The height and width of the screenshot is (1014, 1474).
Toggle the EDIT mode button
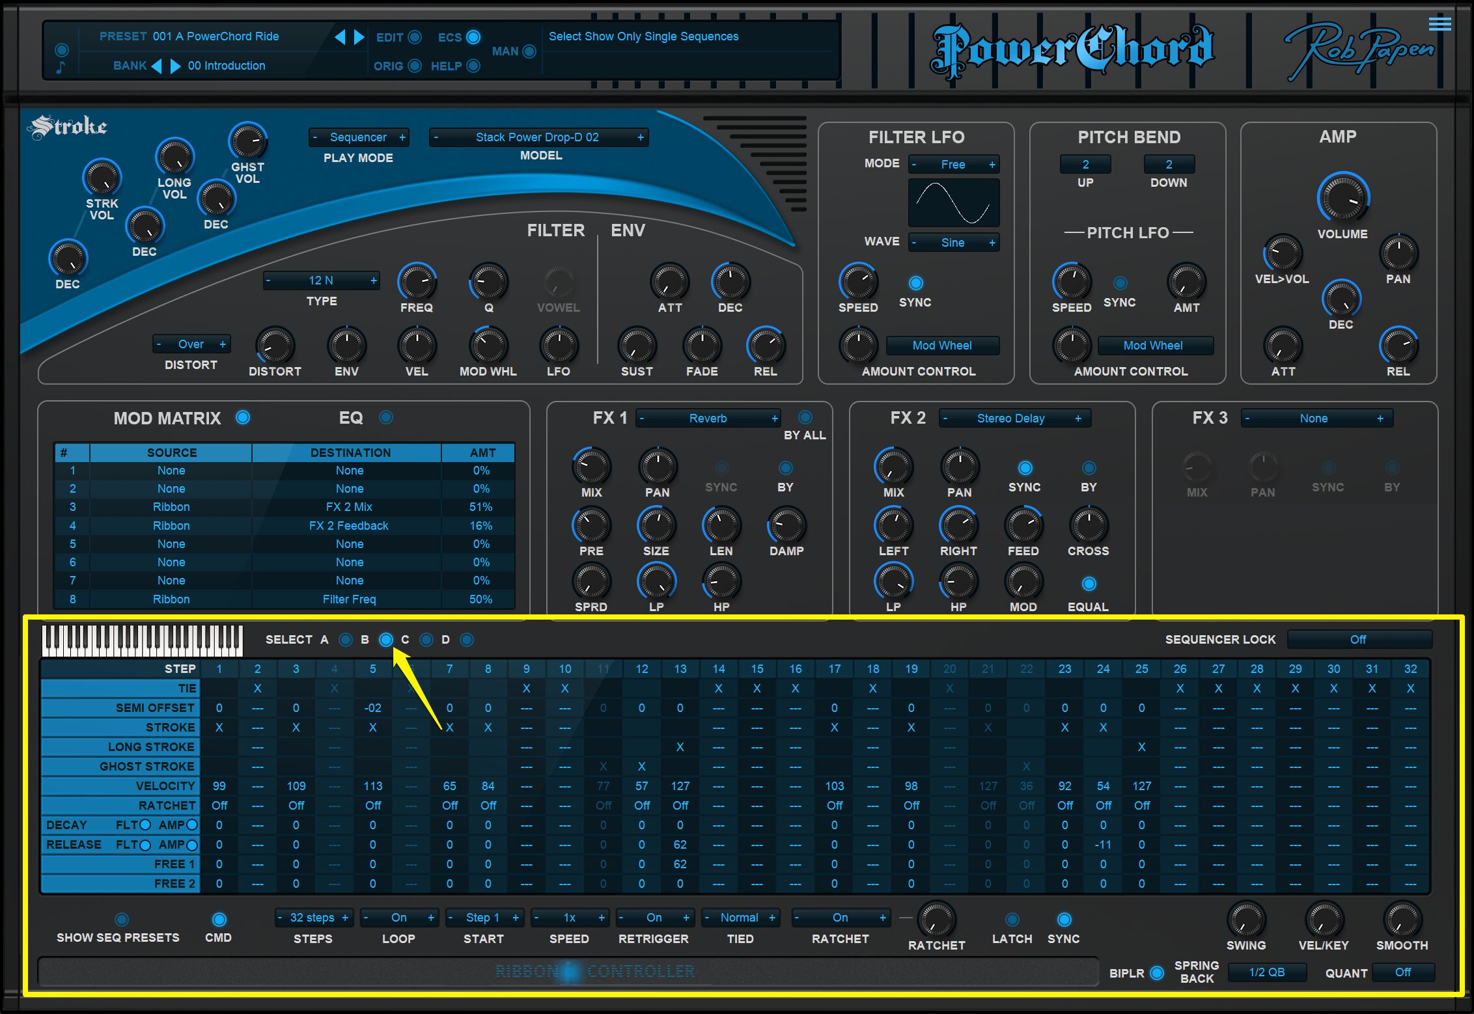tap(415, 37)
